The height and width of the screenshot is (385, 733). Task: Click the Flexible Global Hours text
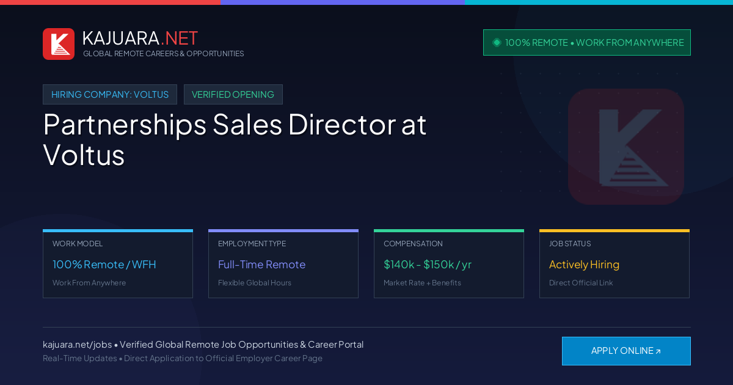(x=255, y=283)
